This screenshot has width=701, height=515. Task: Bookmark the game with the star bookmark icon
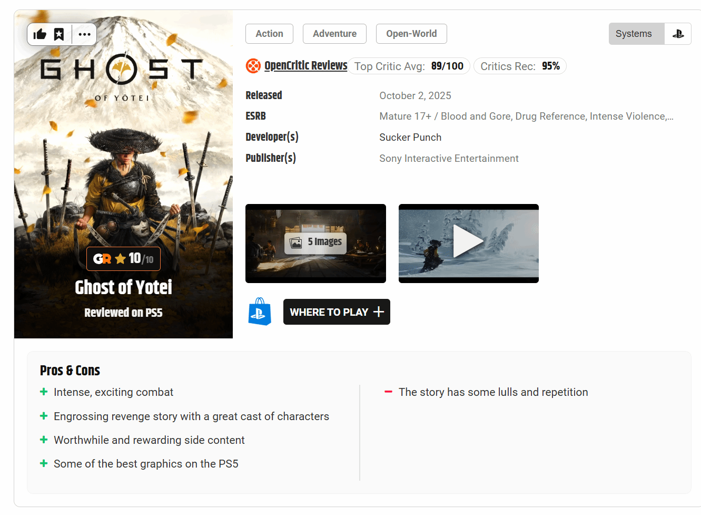(59, 35)
